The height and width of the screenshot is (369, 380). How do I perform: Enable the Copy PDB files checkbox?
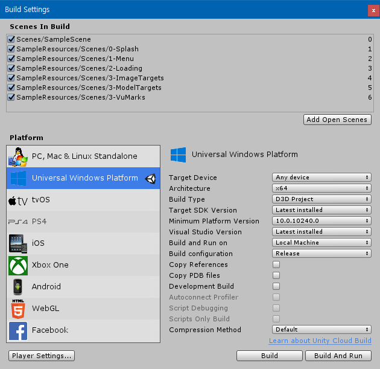(x=276, y=275)
